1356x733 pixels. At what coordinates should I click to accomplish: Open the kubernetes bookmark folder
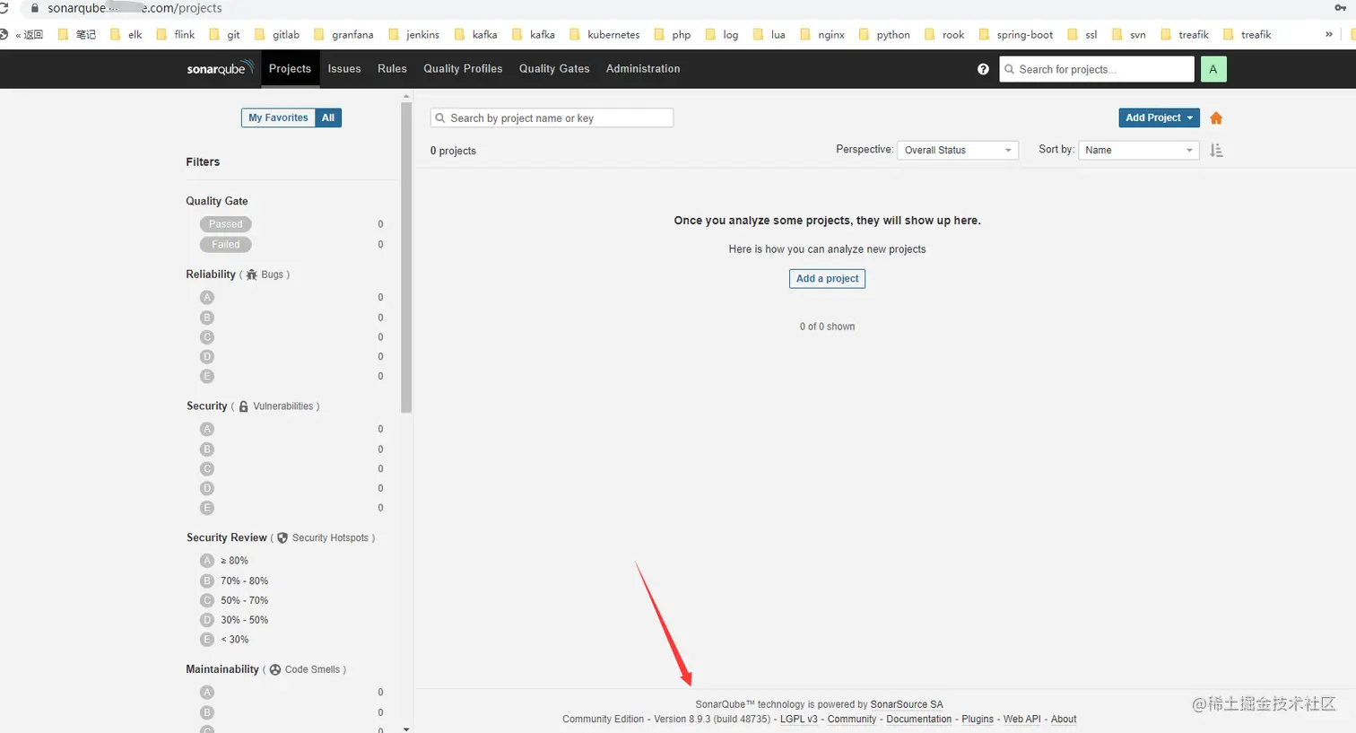coord(605,34)
